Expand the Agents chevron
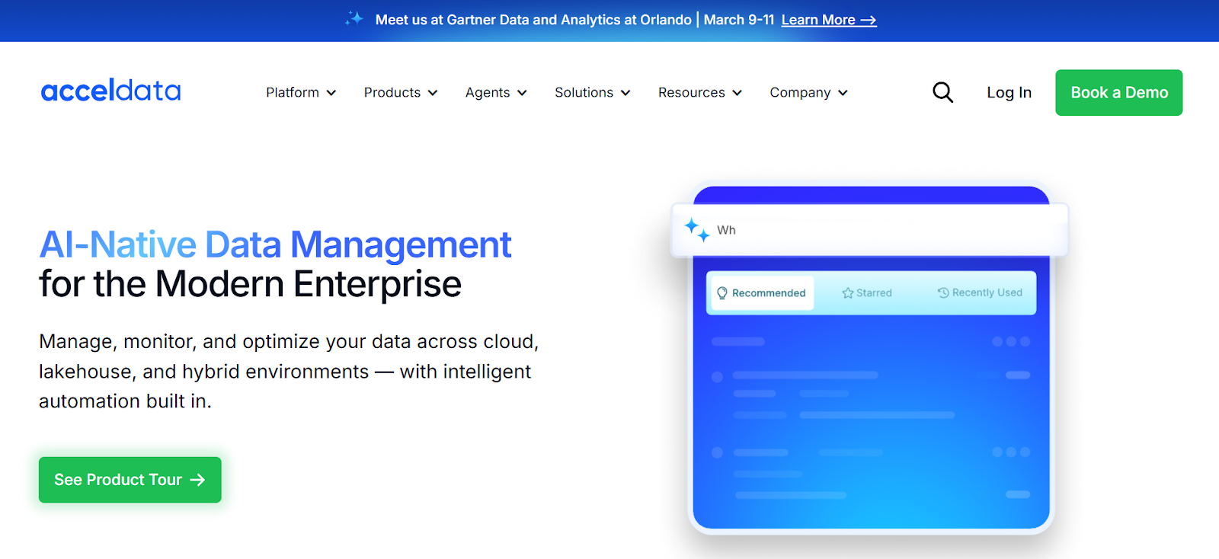 (522, 93)
